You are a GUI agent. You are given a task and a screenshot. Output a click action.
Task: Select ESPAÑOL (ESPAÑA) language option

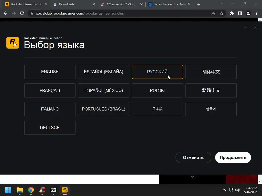(104, 72)
